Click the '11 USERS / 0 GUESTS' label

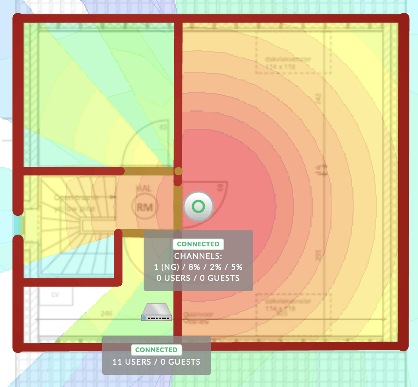156,362
